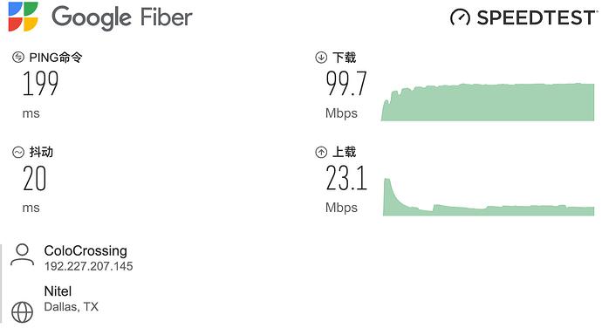The width and height of the screenshot is (602, 335).
Task: Click the SPEEDTEST wordmark
Action: 537,17
